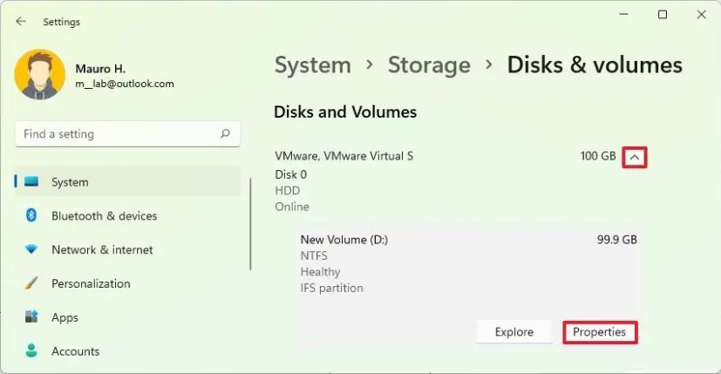The width and height of the screenshot is (721, 374).
Task: Click the System monitor icon
Action: [x=32, y=182]
